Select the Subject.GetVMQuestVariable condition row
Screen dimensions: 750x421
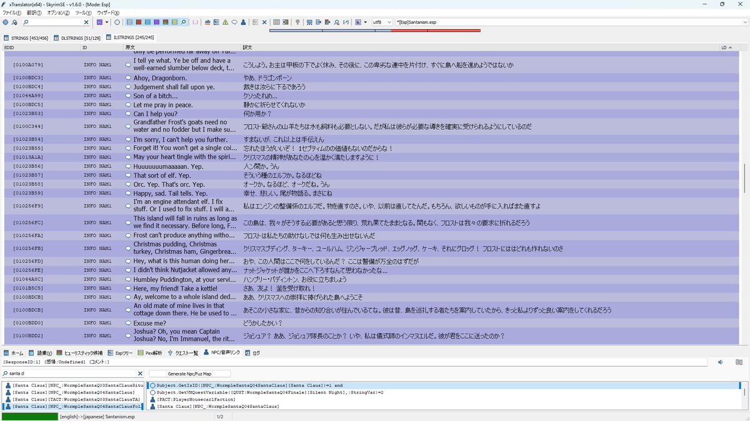coord(444,392)
